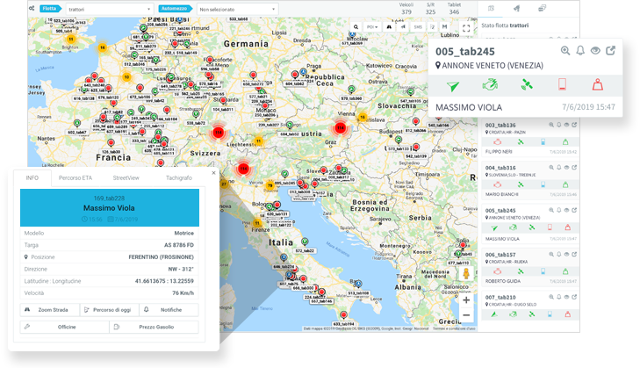
Task: Click the zoom magnifier icon on 005_tab245
Action: [x=565, y=50]
